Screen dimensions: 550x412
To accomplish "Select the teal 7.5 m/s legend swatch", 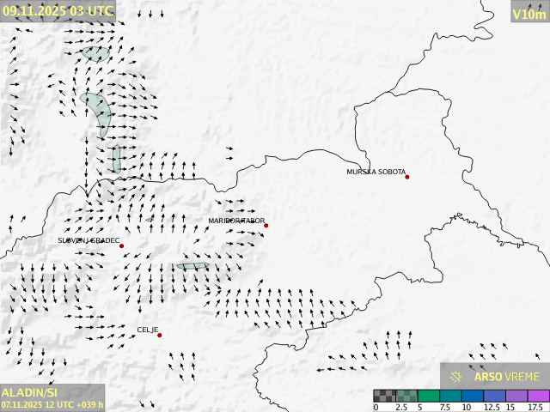I will point(450,396).
